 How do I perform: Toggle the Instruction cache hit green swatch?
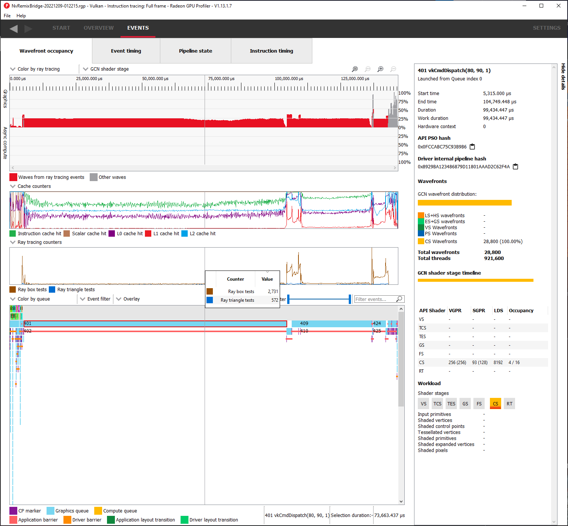point(13,234)
